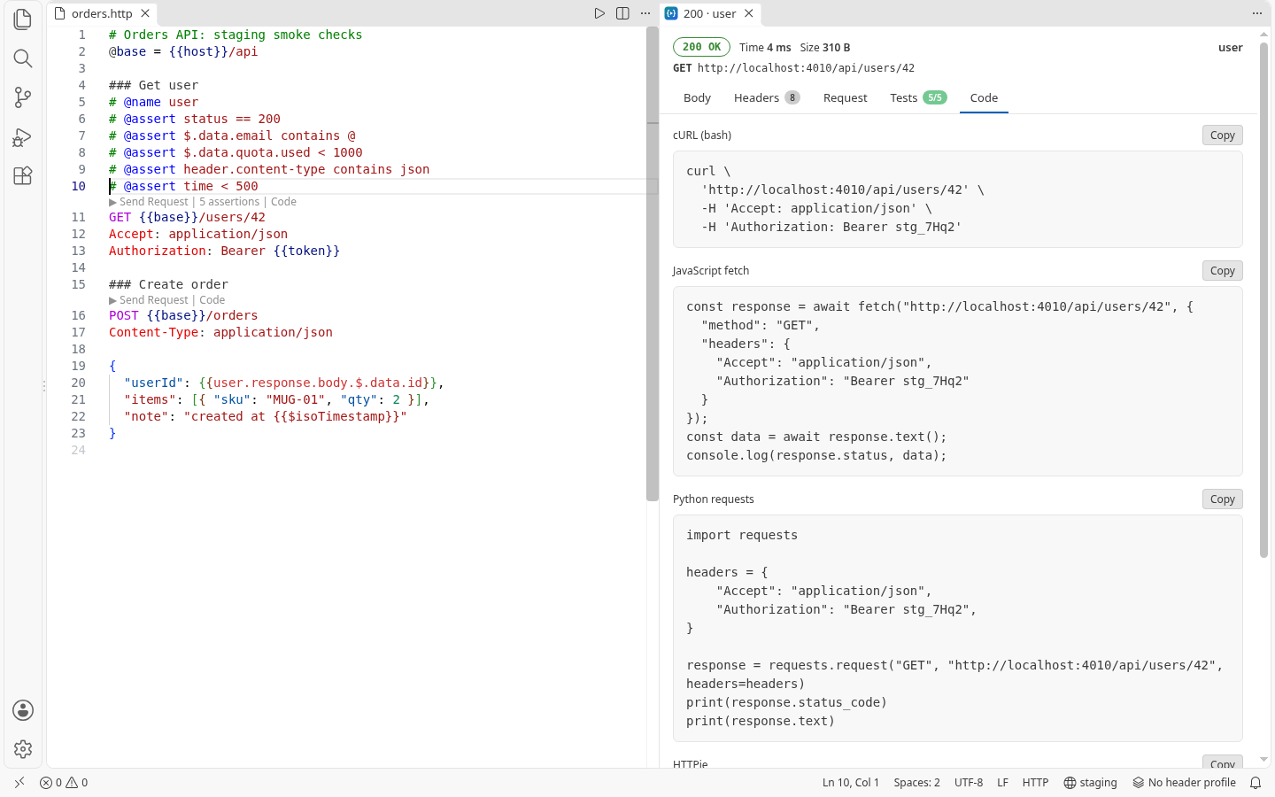This screenshot has height=797, width=1275.
Task: Open editor More Actions ellipsis
Action: click(645, 13)
